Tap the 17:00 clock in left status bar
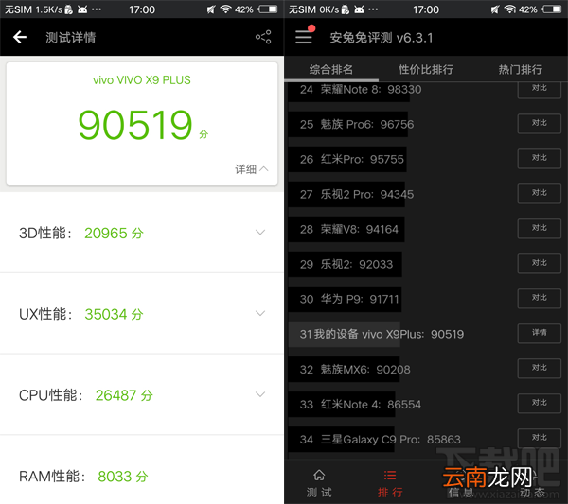This screenshot has width=568, height=504. click(x=142, y=9)
